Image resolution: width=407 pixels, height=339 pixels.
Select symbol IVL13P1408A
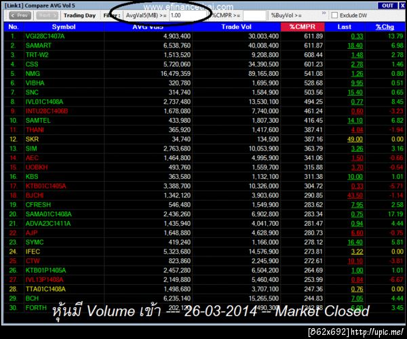(x=44, y=279)
